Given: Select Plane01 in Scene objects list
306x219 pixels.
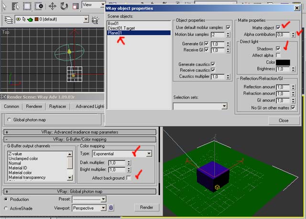Looking at the screenshot, I should point(139,33).
